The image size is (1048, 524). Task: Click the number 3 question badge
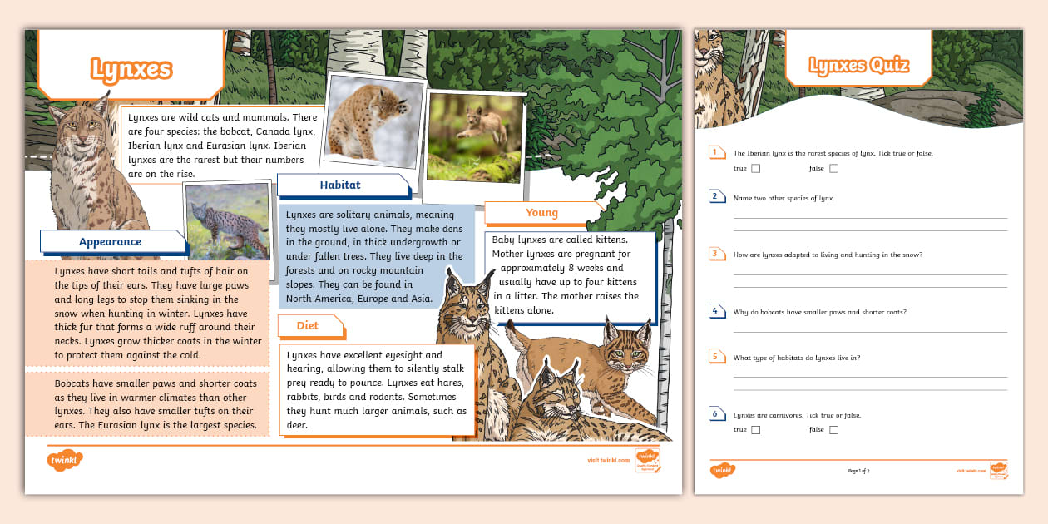click(x=716, y=255)
